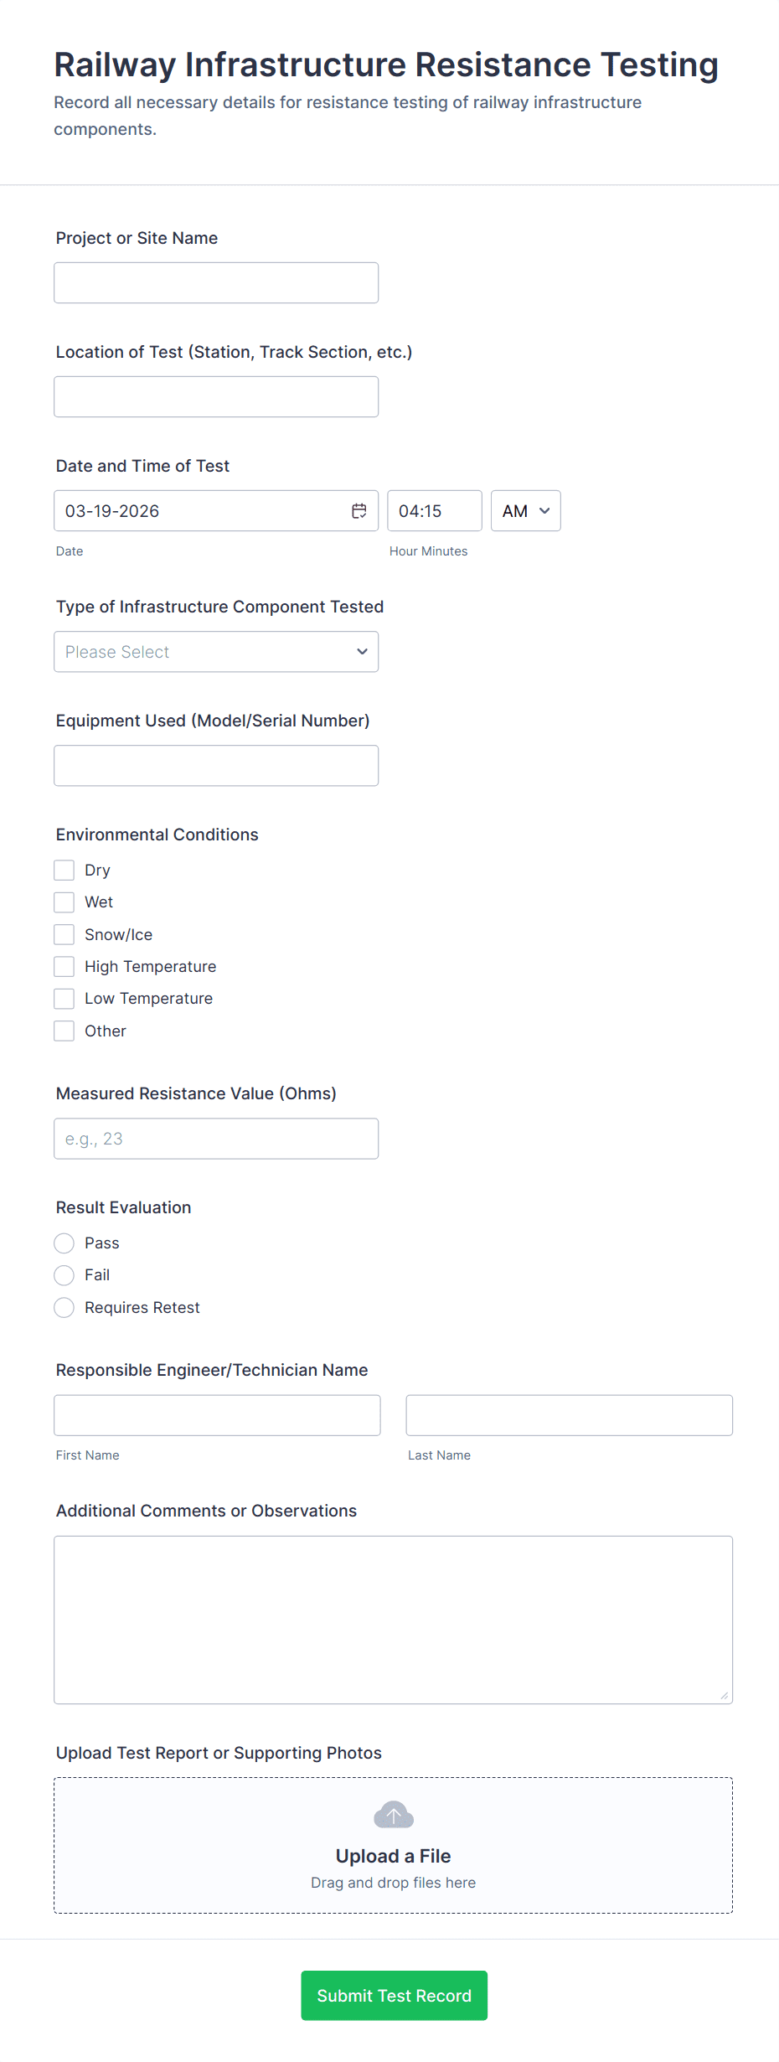Click the Measured Resistance Value field
Image resolution: width=779 pixels, height=2062 pixels.
pyautogui.click(x=216, y=1139)
